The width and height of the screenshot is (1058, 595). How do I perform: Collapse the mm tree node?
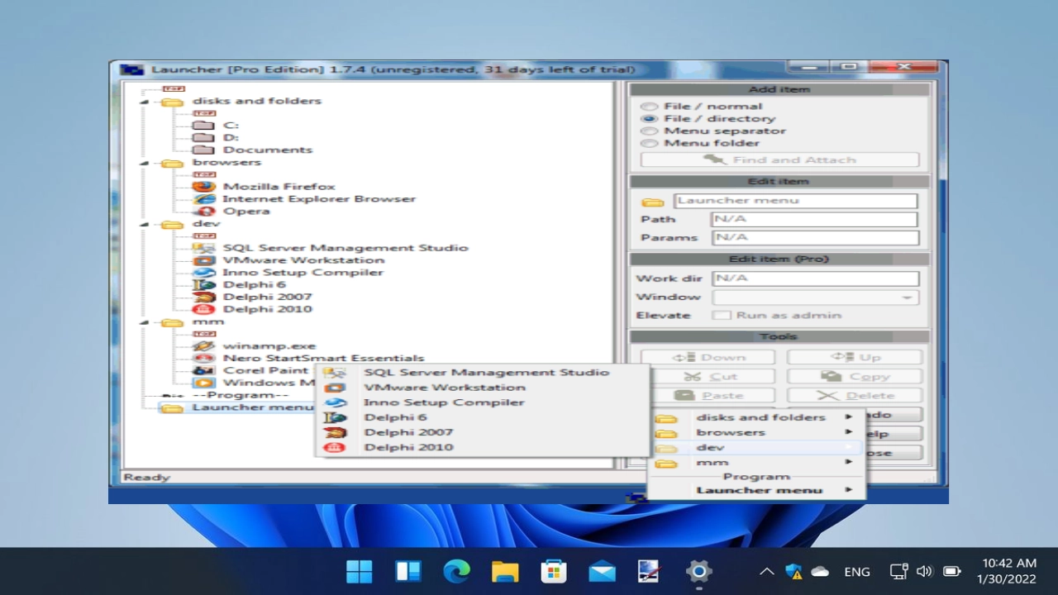[145, 323]
